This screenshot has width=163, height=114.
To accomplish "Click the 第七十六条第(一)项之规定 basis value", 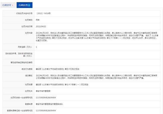I will pos(62,85).
